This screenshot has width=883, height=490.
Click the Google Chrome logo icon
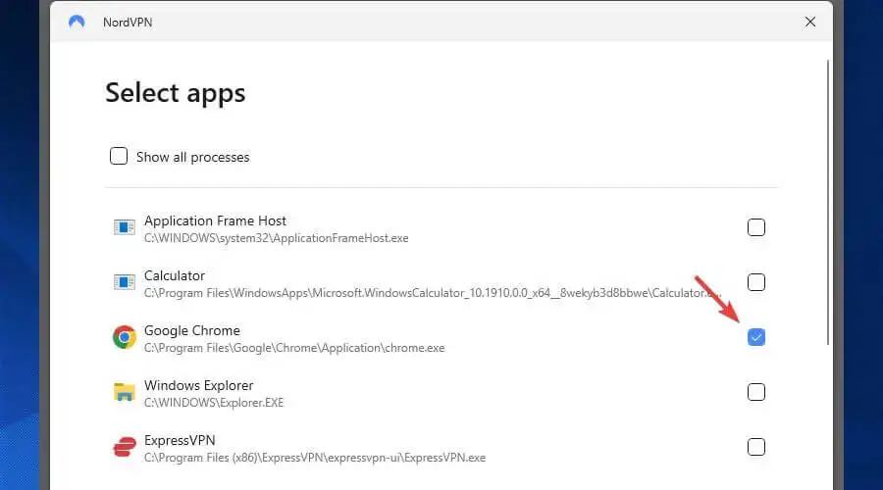(123, 338)
